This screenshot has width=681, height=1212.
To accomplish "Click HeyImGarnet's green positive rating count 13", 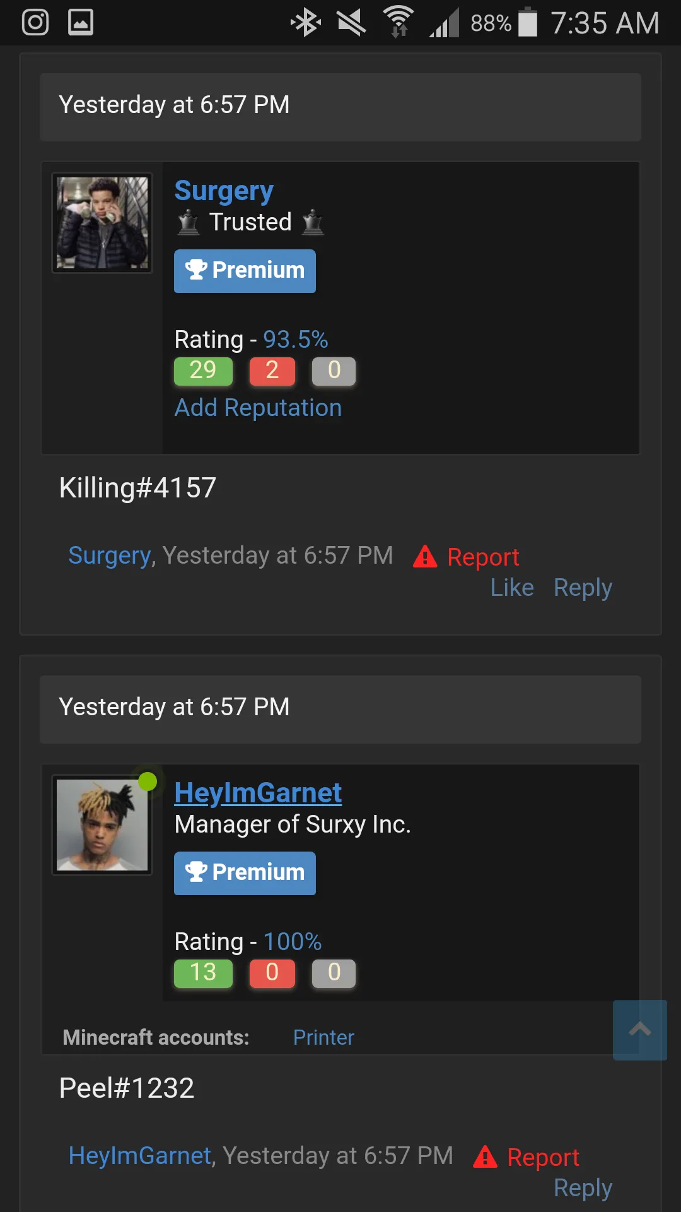I will point(203,973).
